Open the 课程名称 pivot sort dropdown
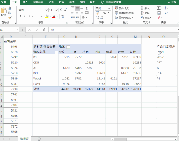 (x=56, y=52)
